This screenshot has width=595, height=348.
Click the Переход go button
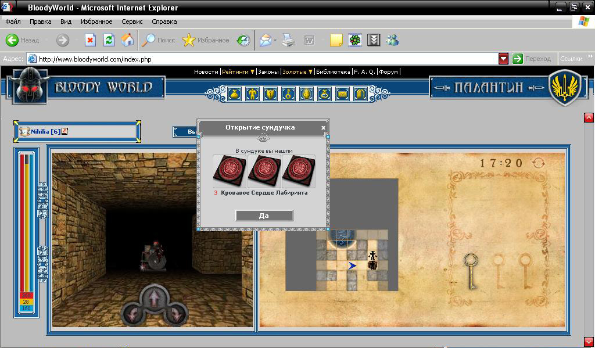[x=531, y=59]
